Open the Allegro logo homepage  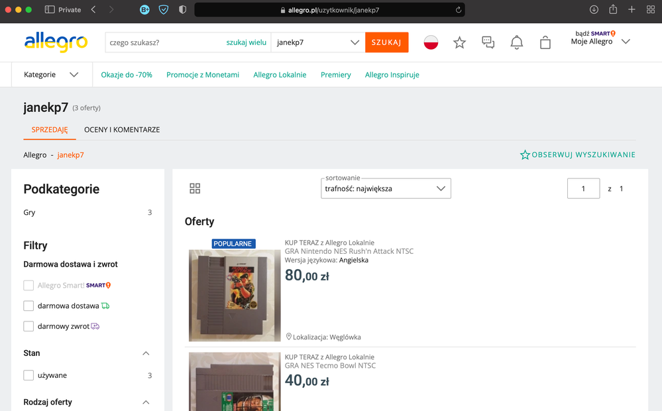(56, 42)
